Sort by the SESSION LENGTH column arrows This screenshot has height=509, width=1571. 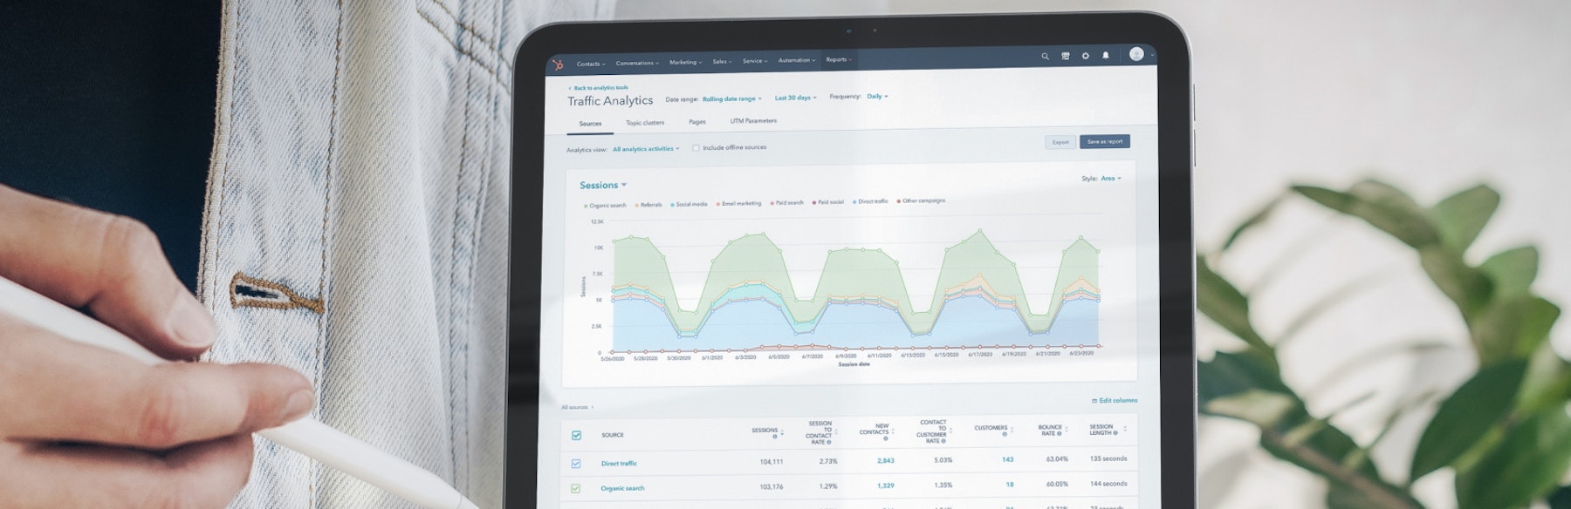point(1125,428)
